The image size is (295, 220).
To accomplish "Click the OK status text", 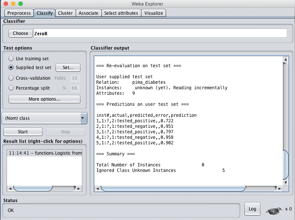I will [11, 210].
